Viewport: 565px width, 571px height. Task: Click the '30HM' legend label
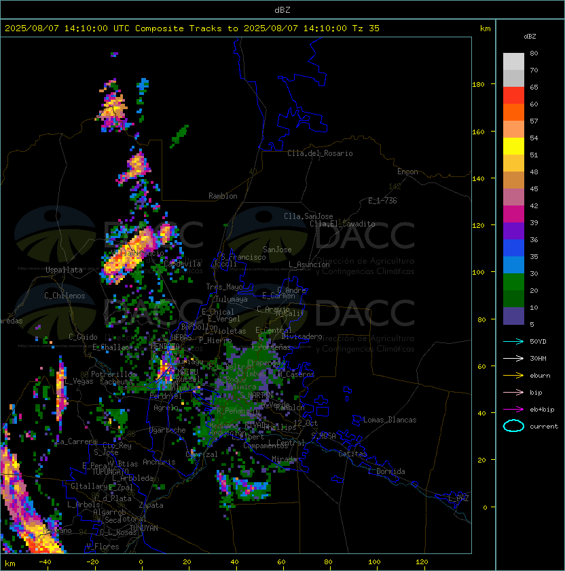click(x=538, y=359)
